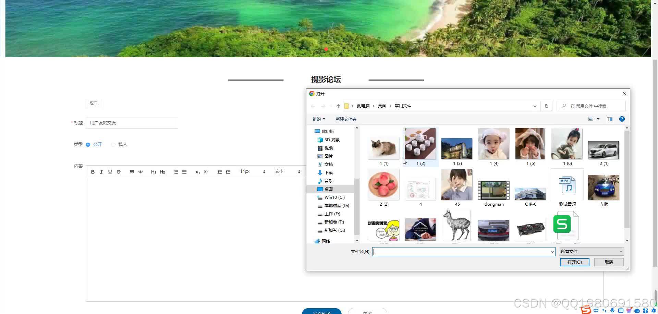The image size is (658, 314).
Task: Select the 私人 post type radio button
Action: tap(113, 144)
